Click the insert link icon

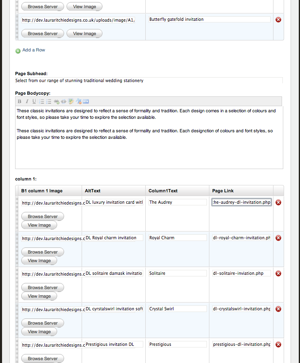[56, 101]
